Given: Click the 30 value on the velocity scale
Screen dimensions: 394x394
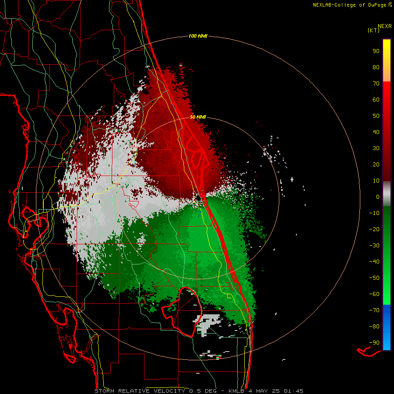Looking at the screenshot, I should [x=376, y=148].
